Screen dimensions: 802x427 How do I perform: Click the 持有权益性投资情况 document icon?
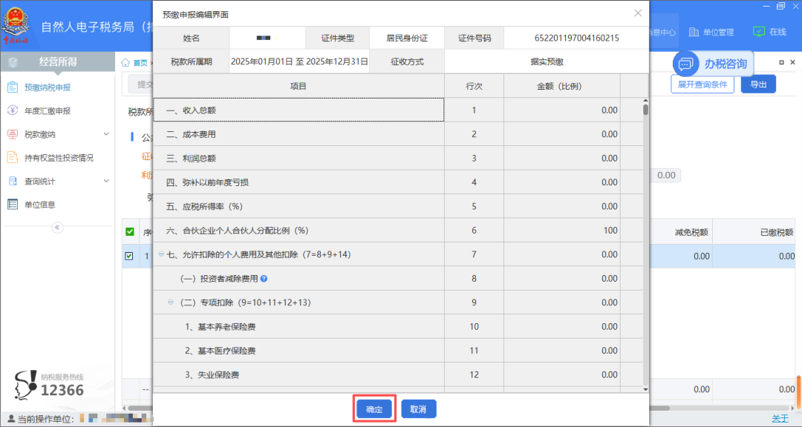pyautogui.click(x=13, y=158)
